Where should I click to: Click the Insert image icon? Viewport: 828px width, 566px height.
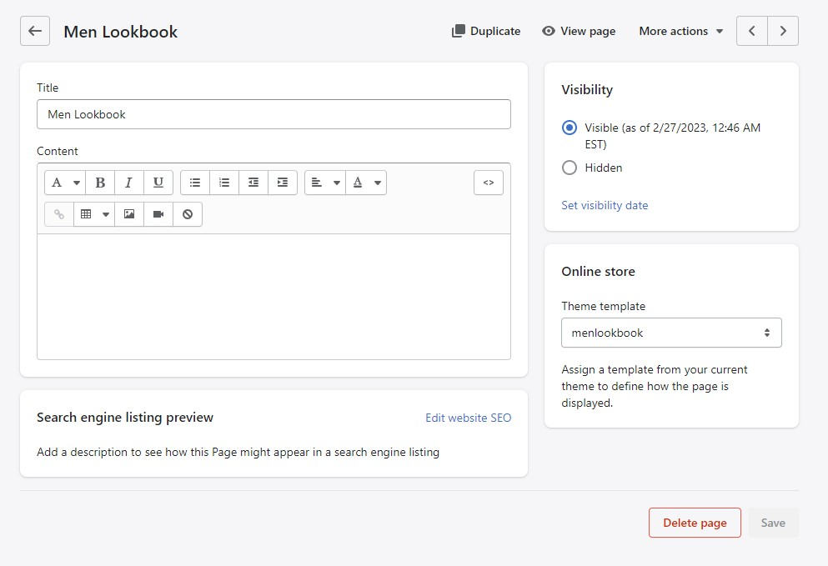129,214
